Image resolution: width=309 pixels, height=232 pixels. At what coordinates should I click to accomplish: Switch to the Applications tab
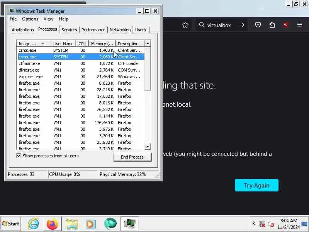point(23,30)
